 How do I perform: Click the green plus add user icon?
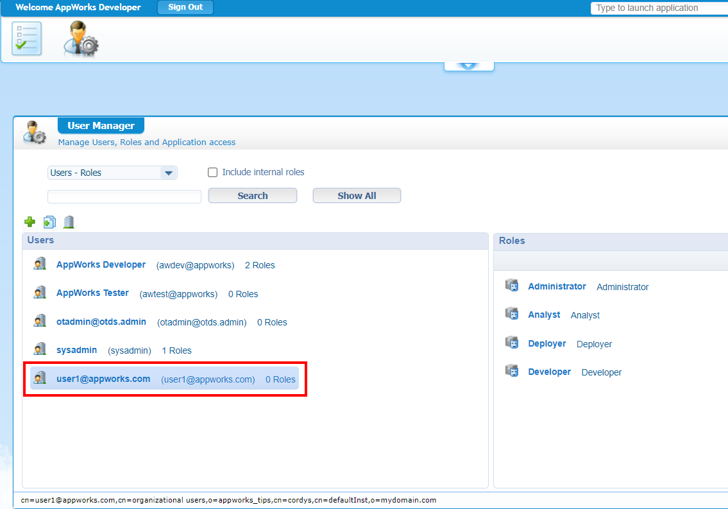30,222
